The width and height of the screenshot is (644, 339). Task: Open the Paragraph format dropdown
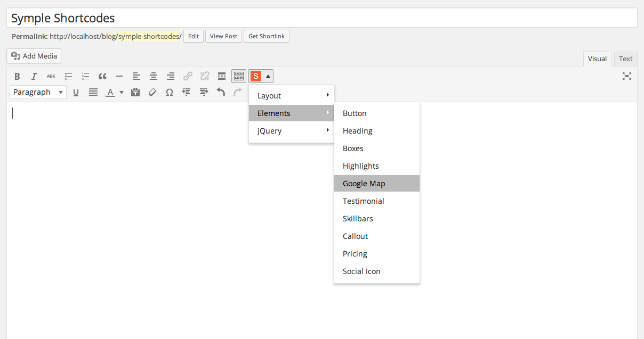point(38,92)
